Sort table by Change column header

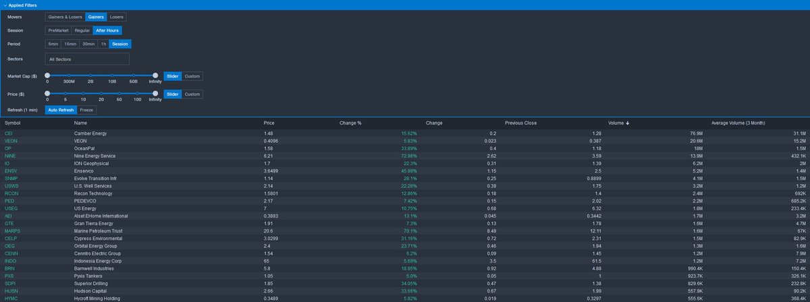coord(434,123)
